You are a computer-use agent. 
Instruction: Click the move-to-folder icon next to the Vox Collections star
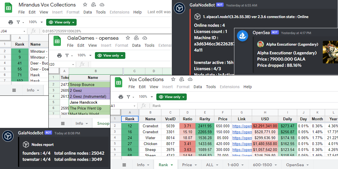[x=181, y=79]
